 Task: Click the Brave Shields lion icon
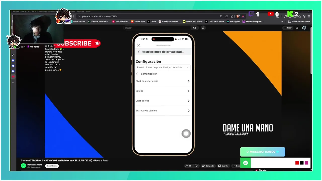click(x=238, y=16)
